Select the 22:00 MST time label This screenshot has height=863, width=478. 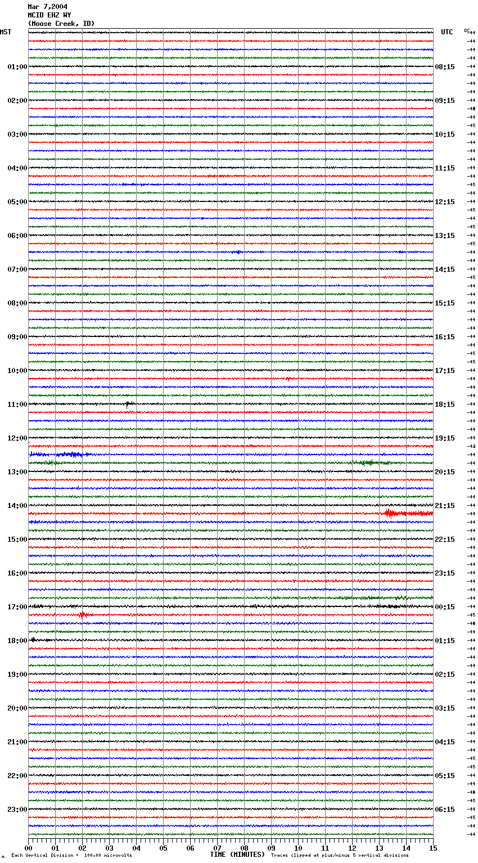[17, 776]
